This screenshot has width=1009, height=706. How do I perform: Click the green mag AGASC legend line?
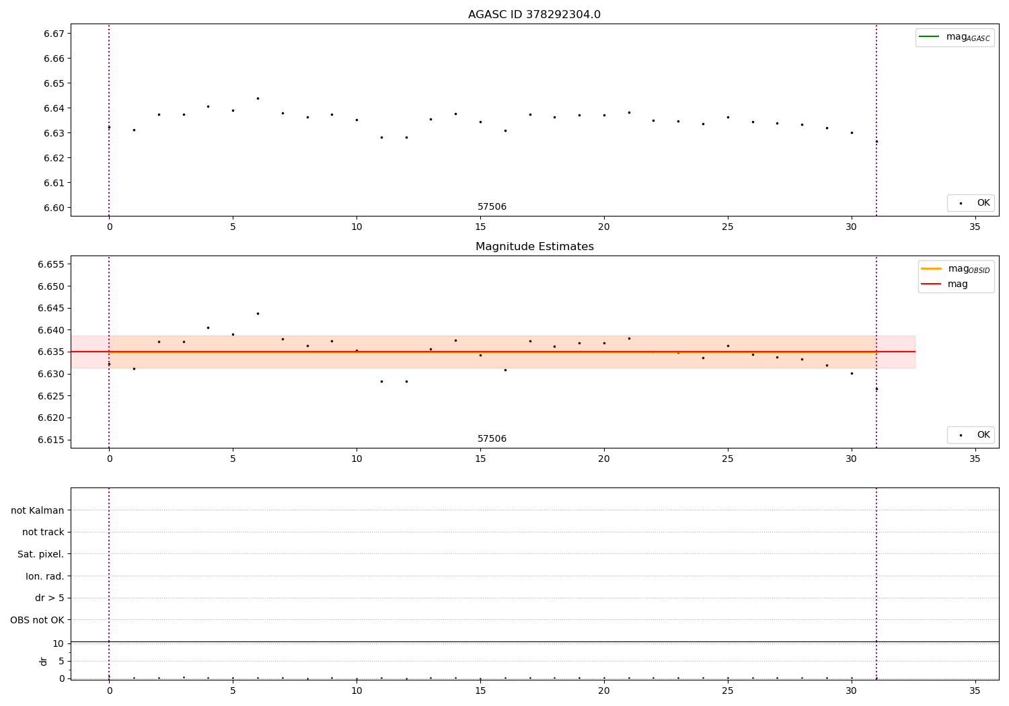click(x=929, y=37)
